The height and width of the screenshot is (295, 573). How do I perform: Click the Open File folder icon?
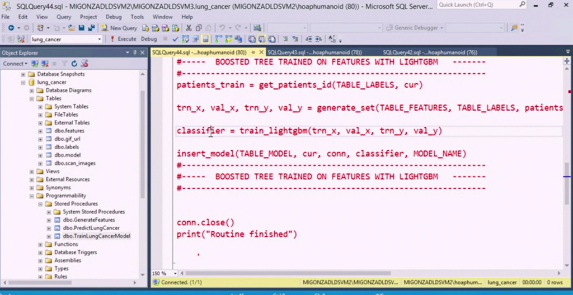[x=72, y=28]
